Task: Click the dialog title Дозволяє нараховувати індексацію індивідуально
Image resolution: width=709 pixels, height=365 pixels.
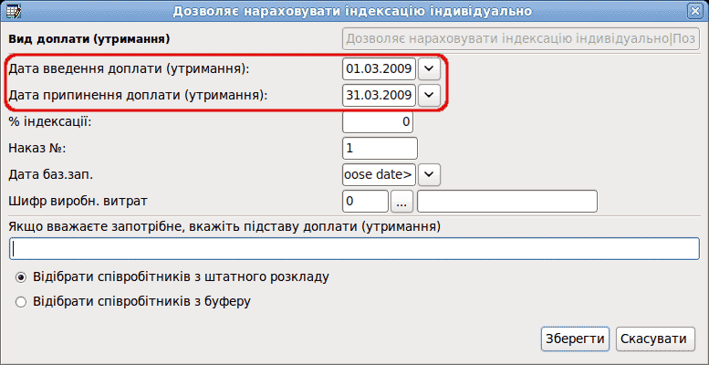Action: [352, 11]
